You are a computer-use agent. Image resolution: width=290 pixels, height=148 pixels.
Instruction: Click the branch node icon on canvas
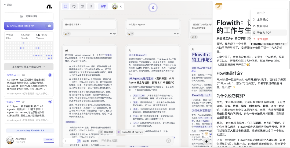(153, 7)
